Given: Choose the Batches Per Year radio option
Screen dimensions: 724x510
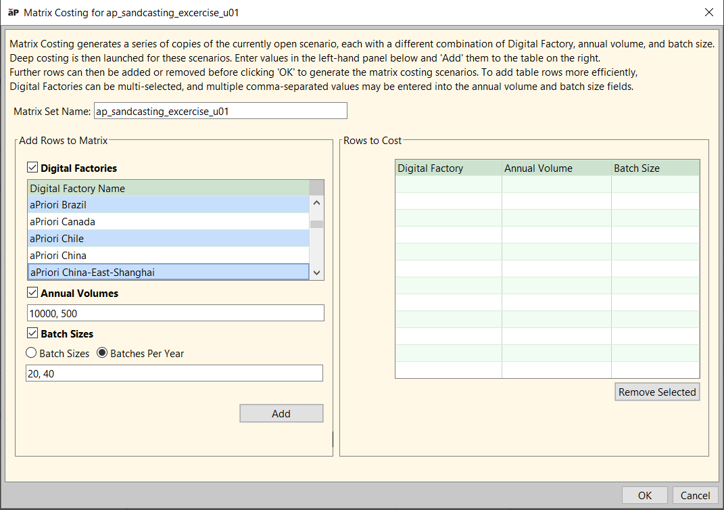Looking at the screenshot, I should (102, 353).
